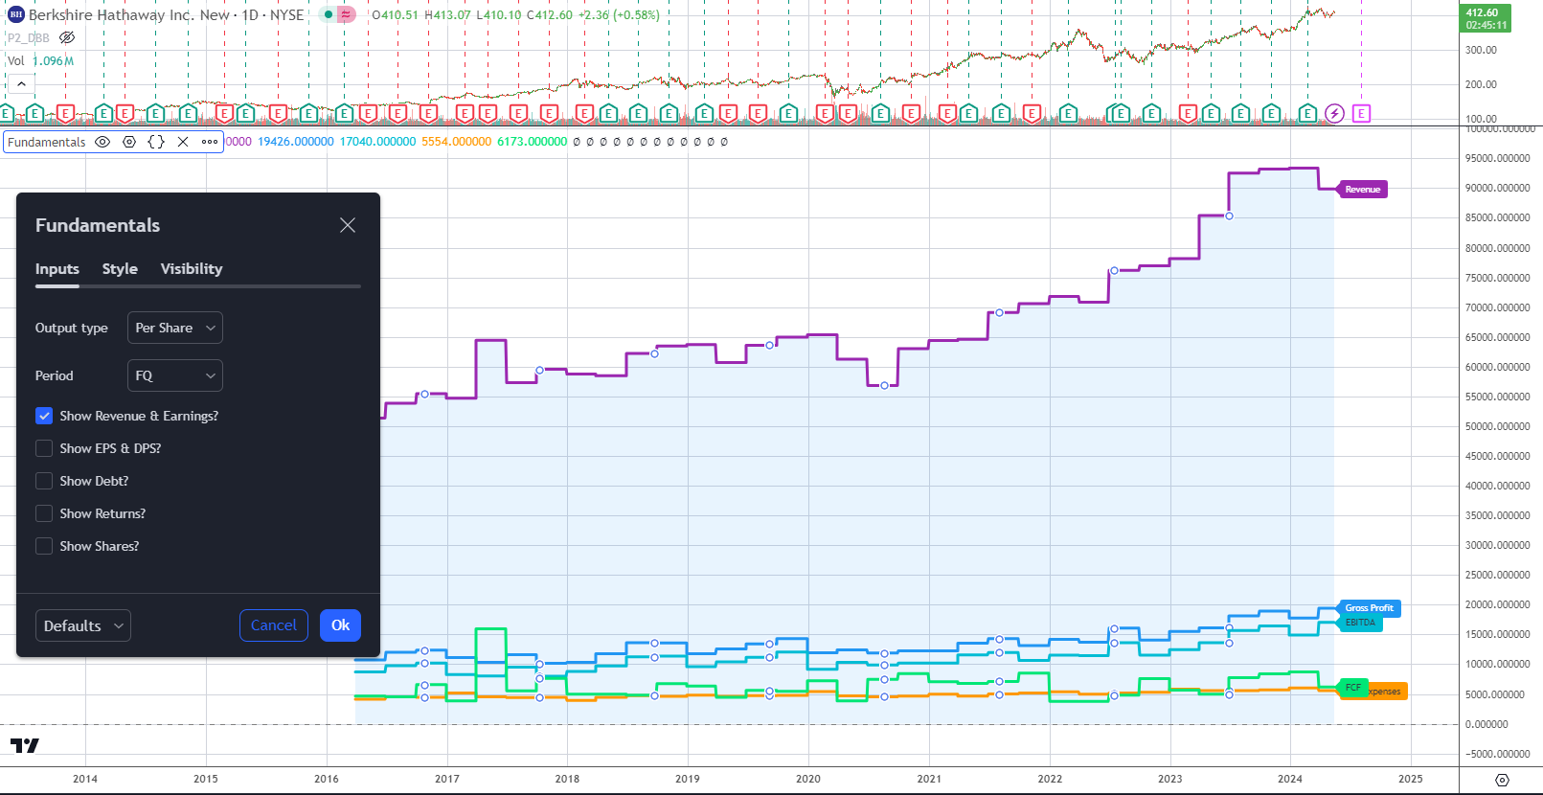The width and height of the screenshot is (1543, 795).
Task: Show the hidden P2_DBB indicator via eye icon
Action: coord(67,37)
